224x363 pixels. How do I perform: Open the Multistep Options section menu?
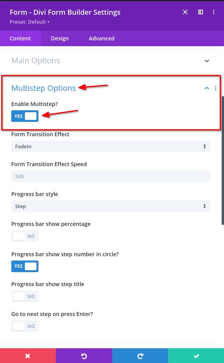click(x=216, y=88)
